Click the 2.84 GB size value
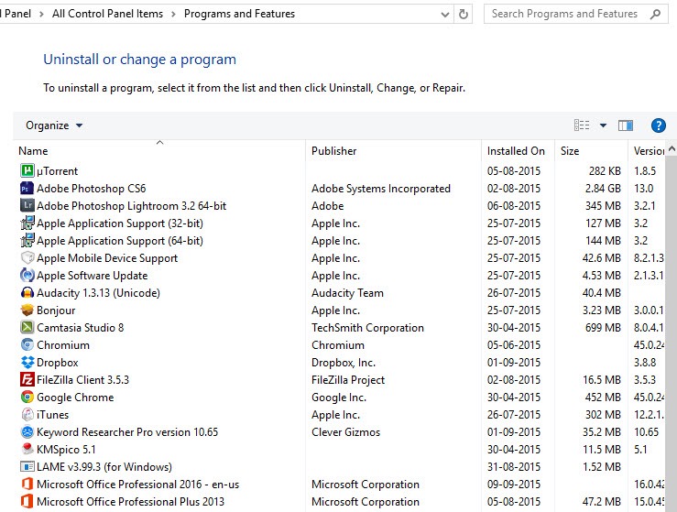 point(603,189)
